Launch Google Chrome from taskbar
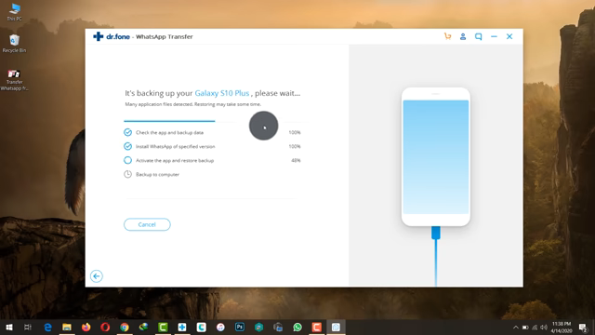The height and width of the screenshot is (335, 595). click(x=125, y=327)
